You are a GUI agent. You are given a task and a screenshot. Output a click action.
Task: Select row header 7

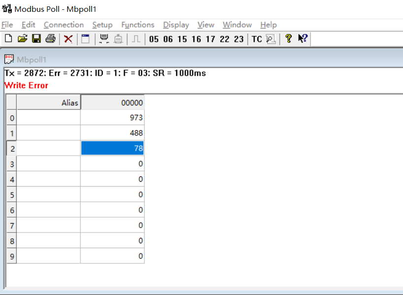[12, 226]
